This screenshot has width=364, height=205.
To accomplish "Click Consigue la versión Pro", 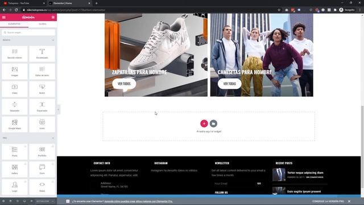I will [328, 202].
